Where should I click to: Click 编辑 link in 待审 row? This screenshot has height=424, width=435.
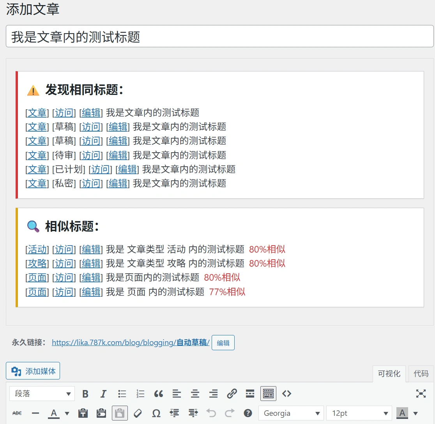tap(118, 155)
